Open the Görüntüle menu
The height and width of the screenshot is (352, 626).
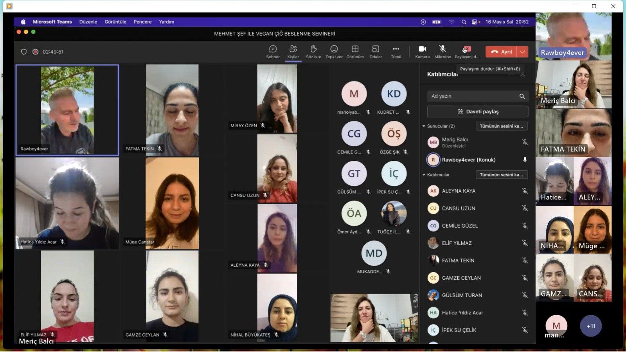(115, 22)
